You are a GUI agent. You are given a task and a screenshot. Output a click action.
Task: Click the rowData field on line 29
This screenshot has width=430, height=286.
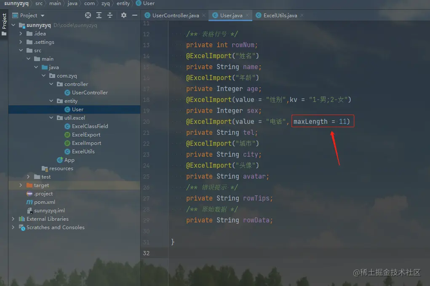tap(256, 220)
